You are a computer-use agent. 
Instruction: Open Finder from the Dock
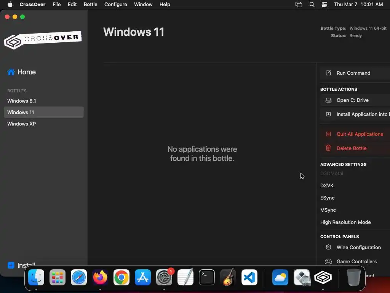click(x=36, y=277)
